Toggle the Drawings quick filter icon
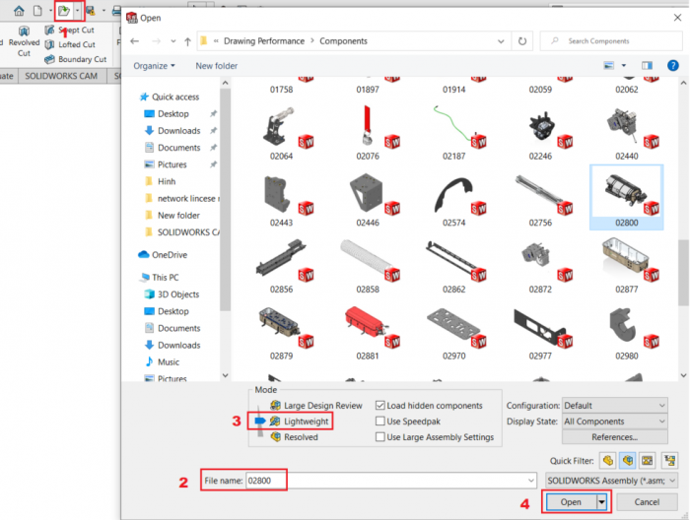This screenshot has height=520, width=690. pos(648,461)
